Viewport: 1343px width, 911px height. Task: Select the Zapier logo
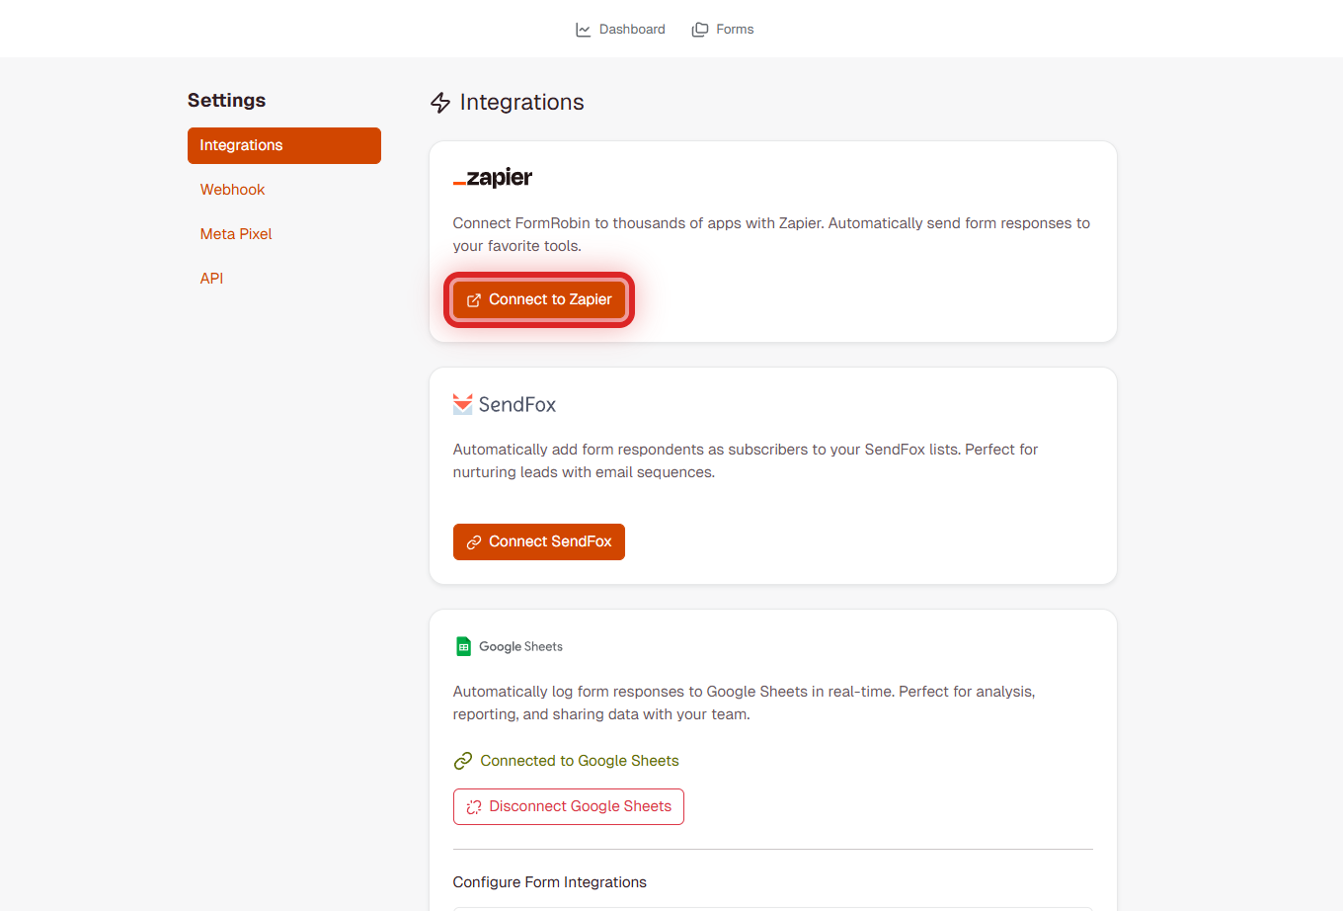tap(492, 178)
